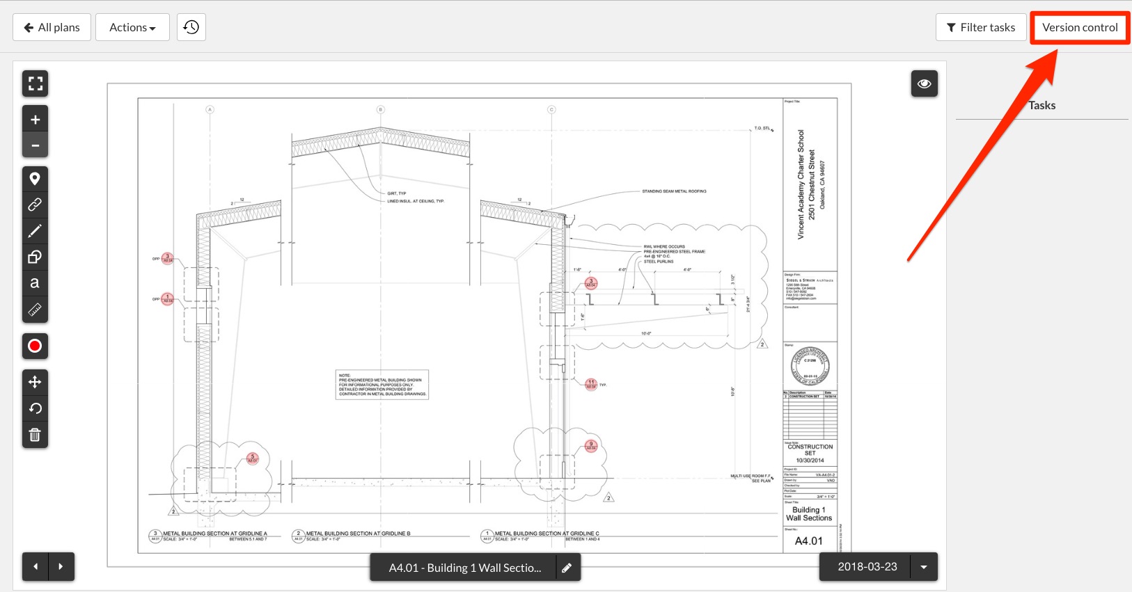The width and height of the screenshot is (1132, 592).
Task: Open the red color picker swatch
Action: point(35,346)
